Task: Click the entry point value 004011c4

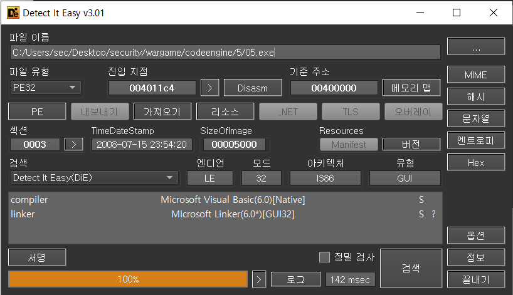Action: [x=152, y=88]
